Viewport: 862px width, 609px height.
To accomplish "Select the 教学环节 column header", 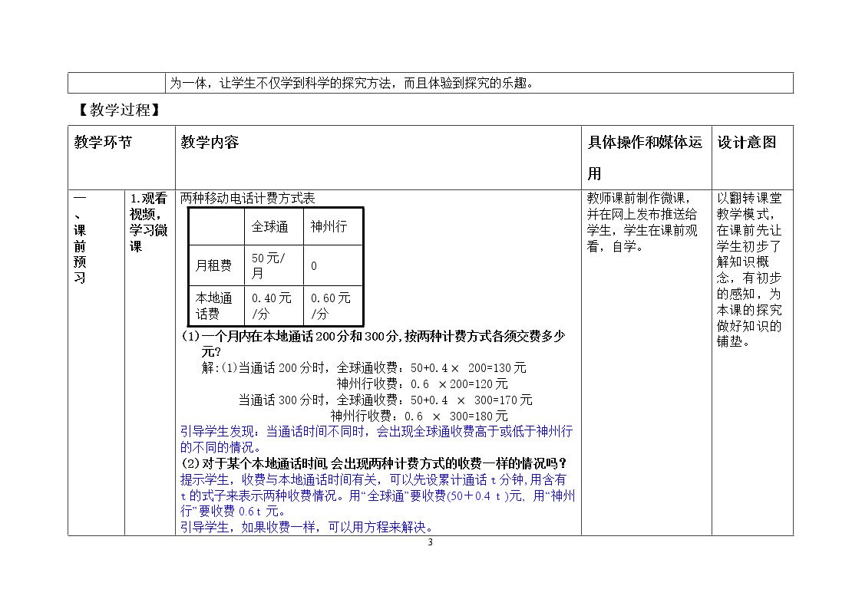I will click(103, 143).
